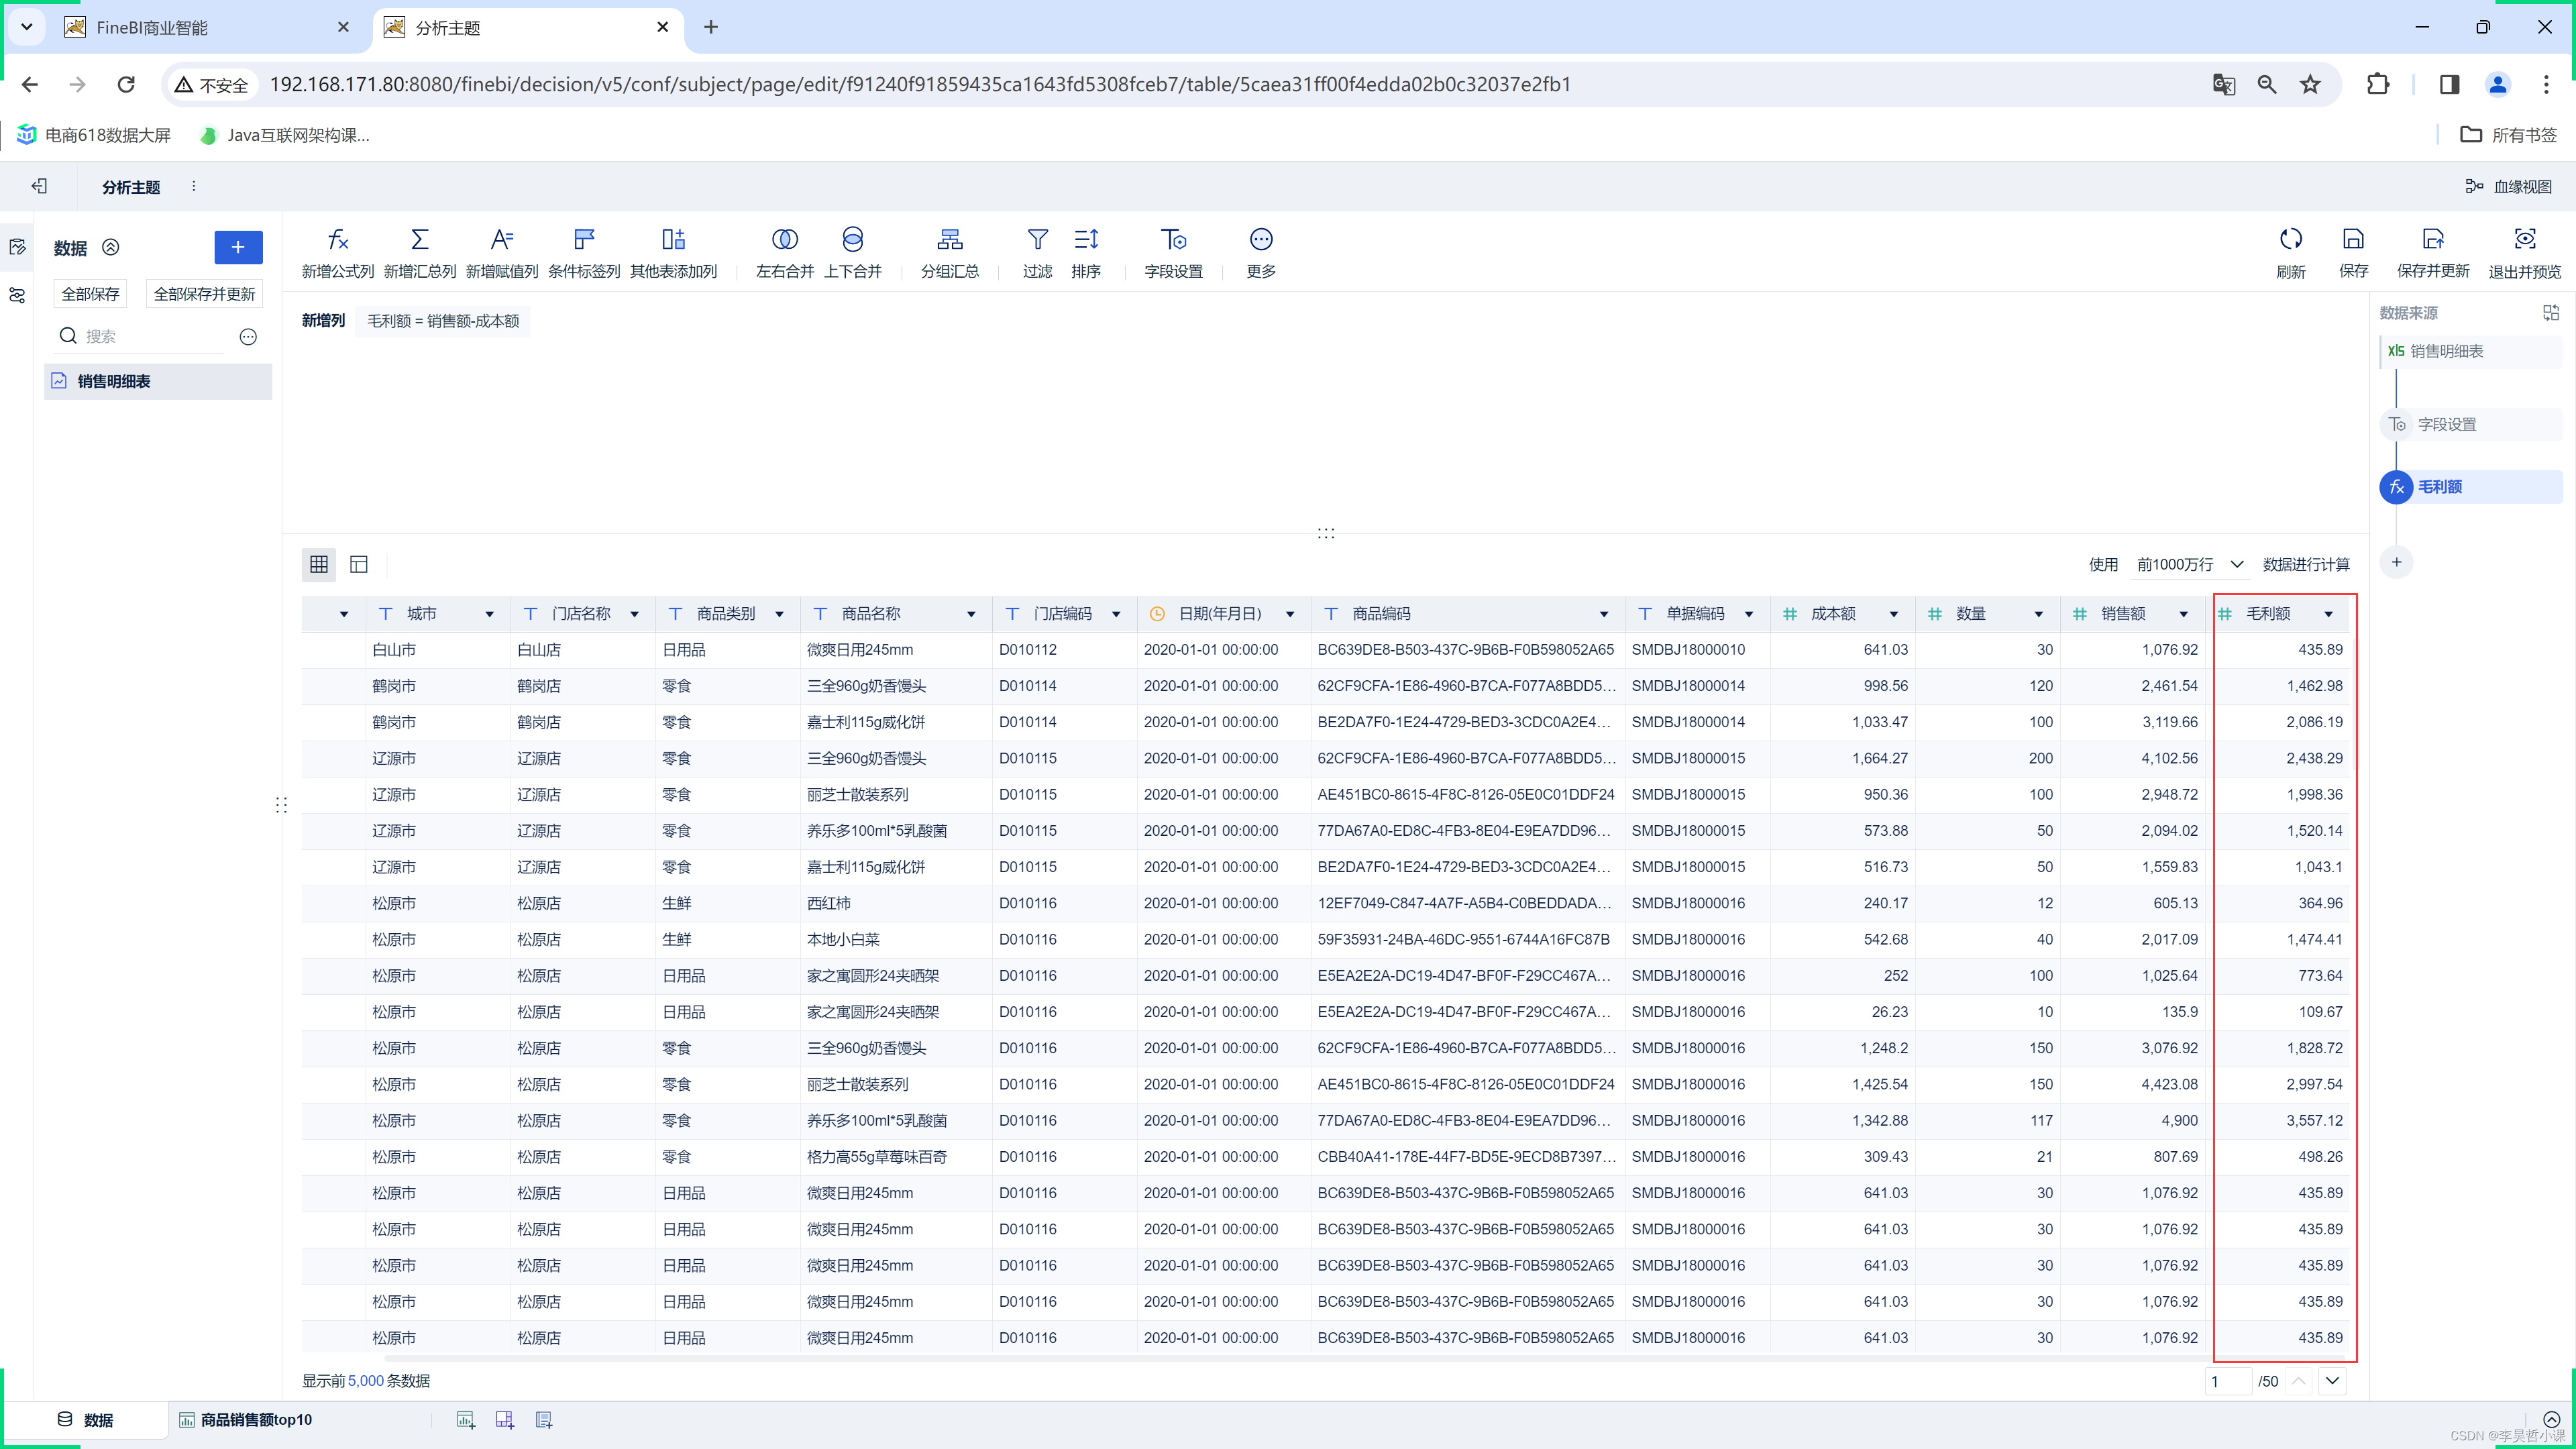
Task: Open the 城市 column dropdown
Action: click(489, 614)
